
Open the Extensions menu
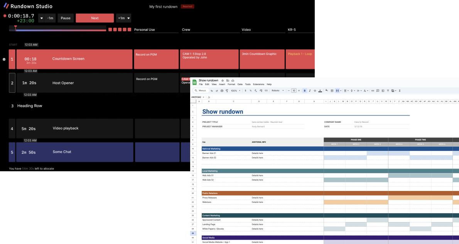[x=258, y=84]
